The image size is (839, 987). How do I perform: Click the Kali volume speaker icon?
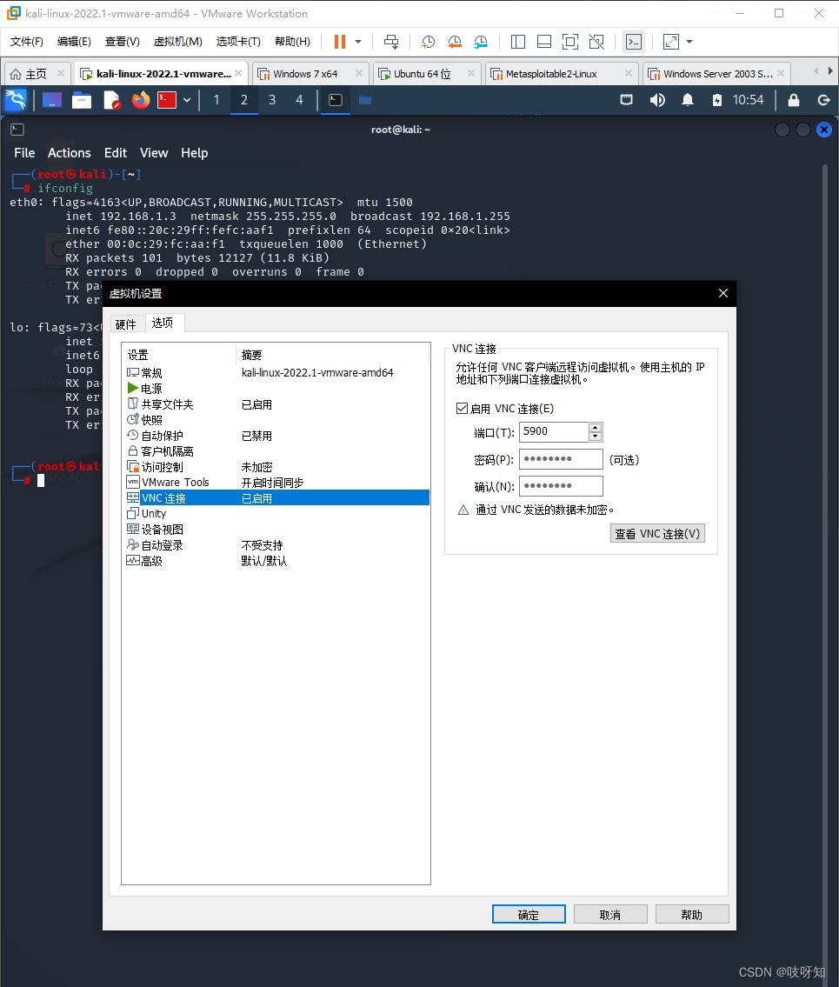657,100
